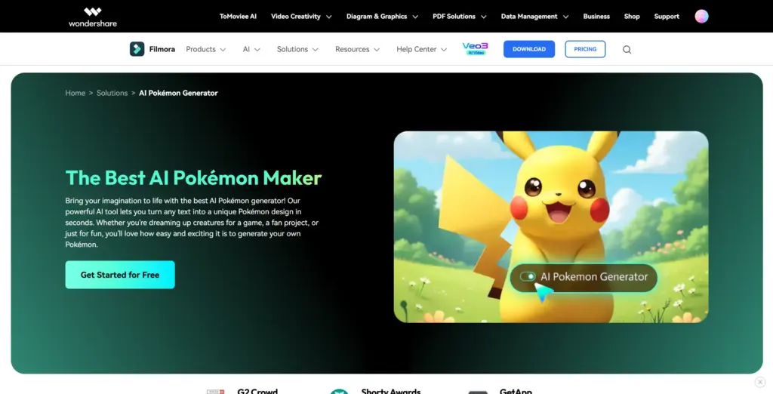Viewport: 773px width, 394px height.
Task: Open the Support link
Action: pyautogui.click(x=667, y=17)
